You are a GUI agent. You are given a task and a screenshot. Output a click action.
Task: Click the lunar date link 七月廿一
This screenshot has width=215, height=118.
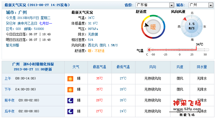(x=45, y=23)
